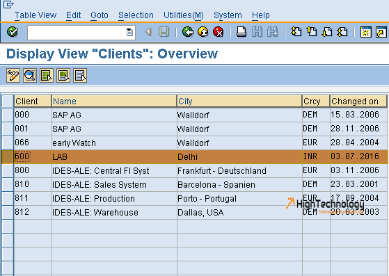
Task: Toggle row selector for client 000
Action: (8, 115)
